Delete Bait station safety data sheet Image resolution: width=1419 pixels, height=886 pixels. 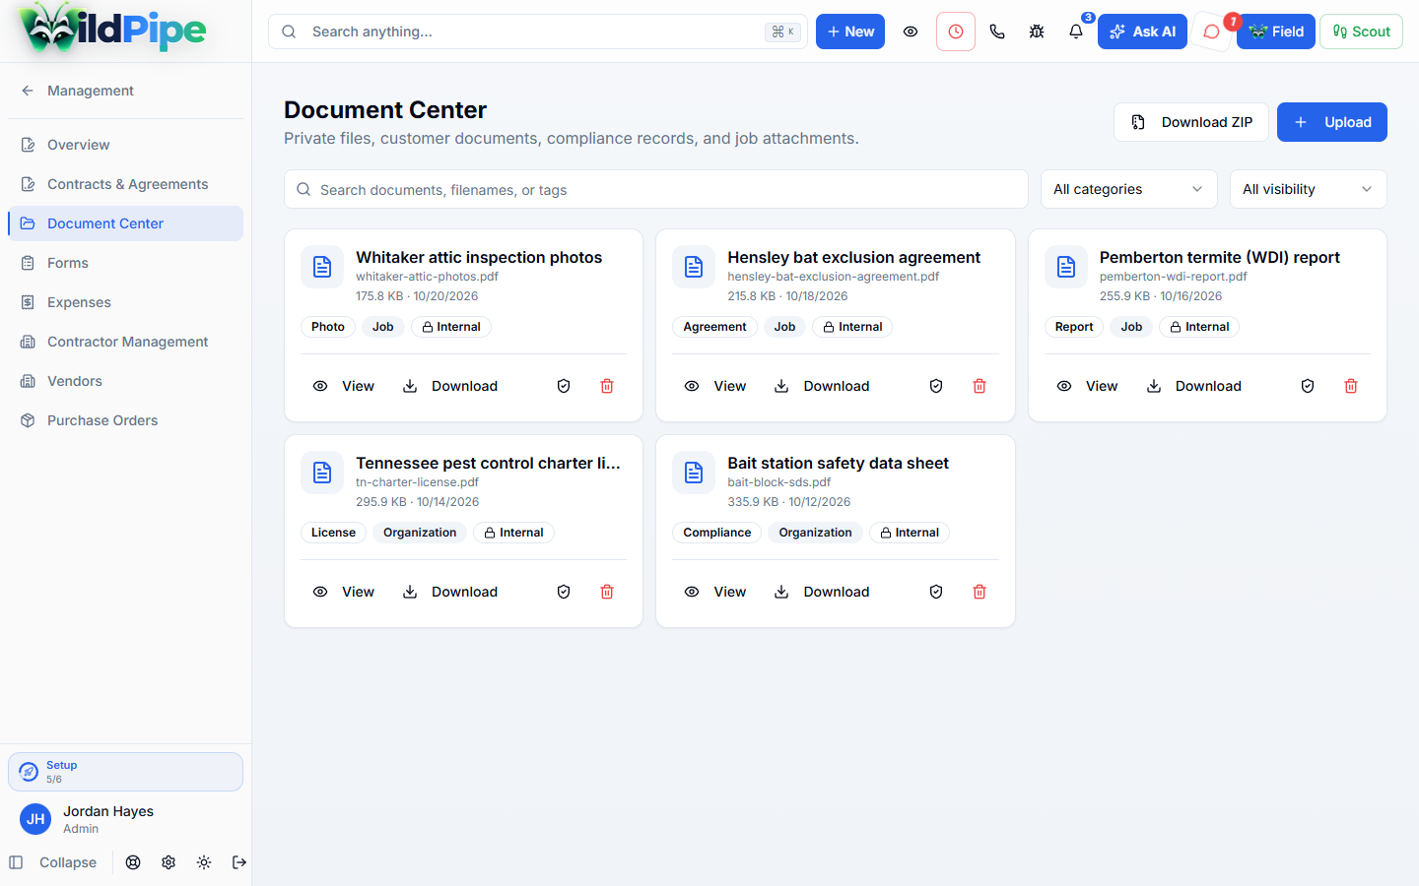pos(980,592)
